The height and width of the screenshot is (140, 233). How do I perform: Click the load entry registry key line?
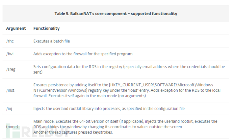(x=127, y=90)
